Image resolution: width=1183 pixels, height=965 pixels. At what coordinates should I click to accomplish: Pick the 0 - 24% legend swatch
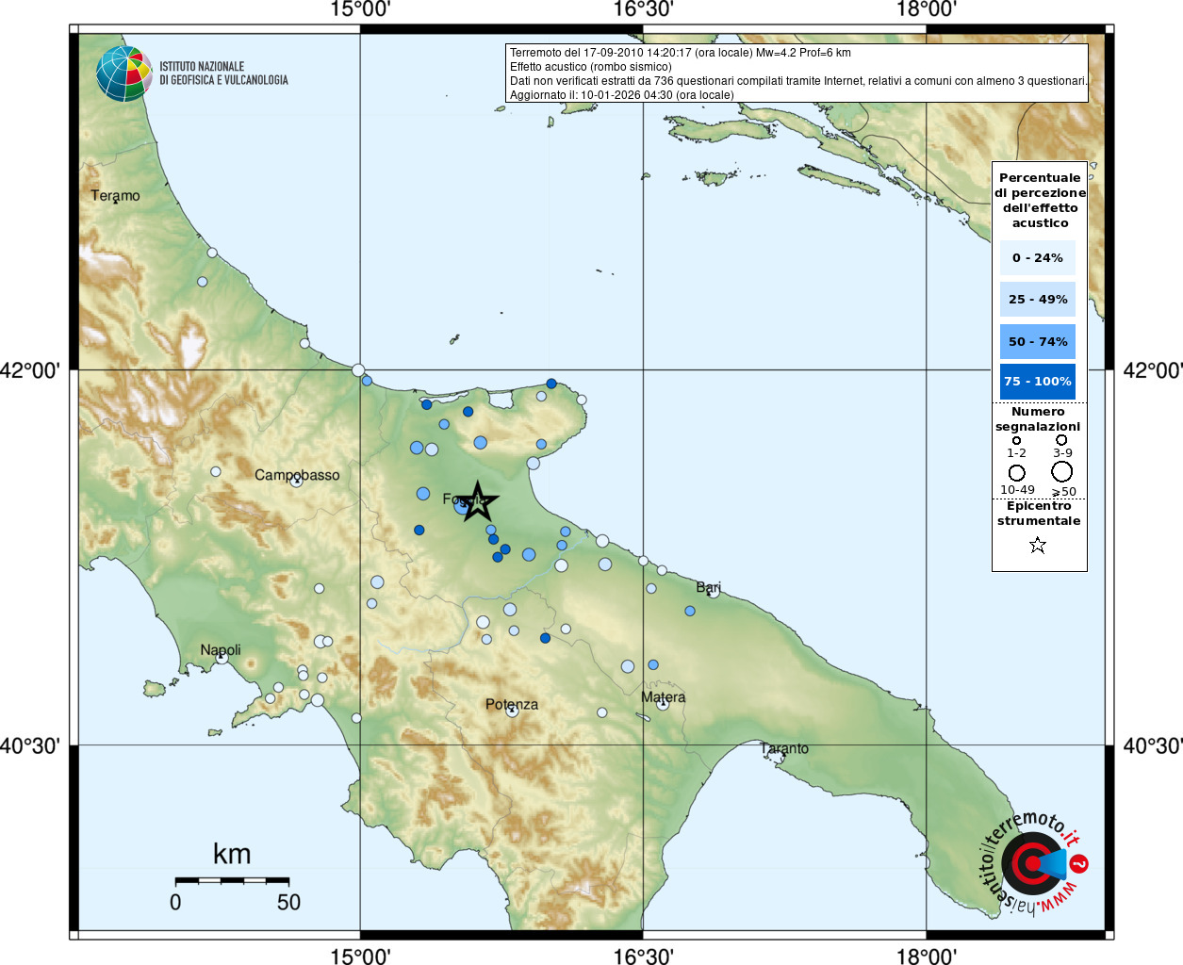1037,257
